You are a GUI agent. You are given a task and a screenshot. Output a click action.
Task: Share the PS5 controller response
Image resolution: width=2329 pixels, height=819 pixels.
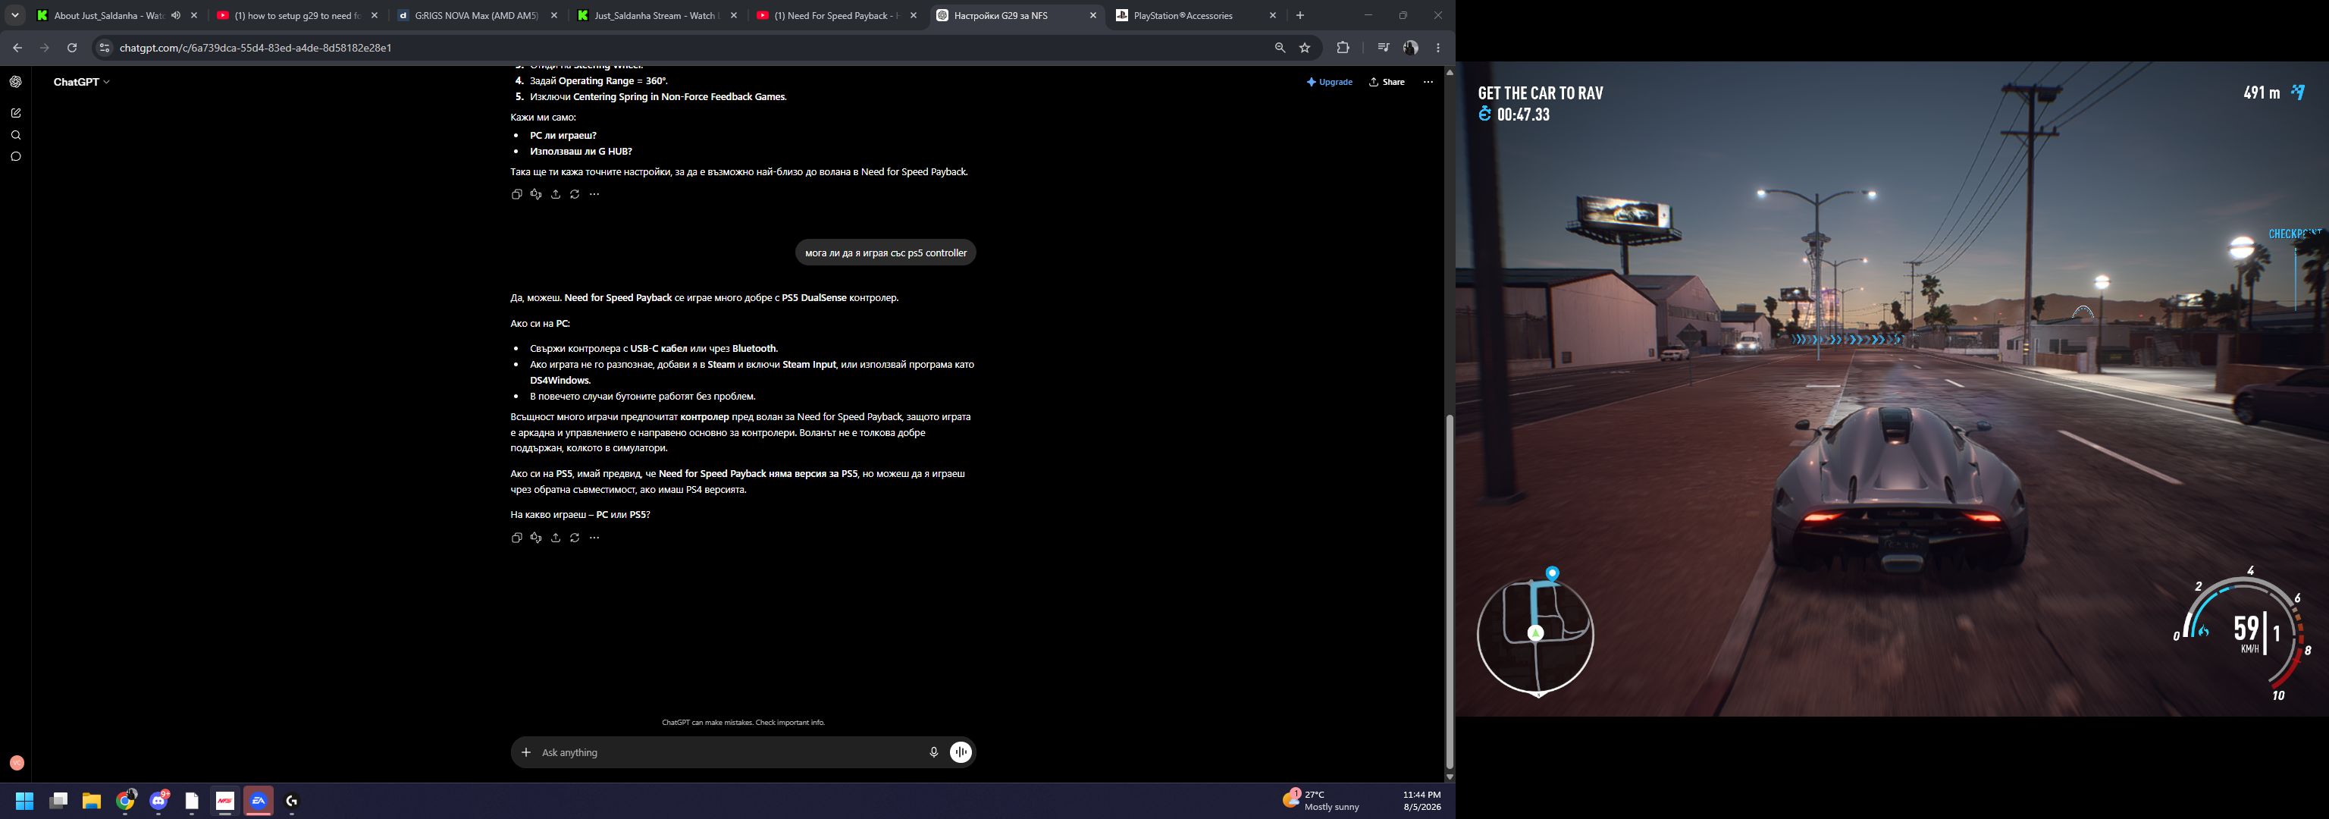(555, 538)
